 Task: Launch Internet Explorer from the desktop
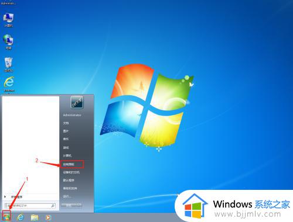(9, 84)
